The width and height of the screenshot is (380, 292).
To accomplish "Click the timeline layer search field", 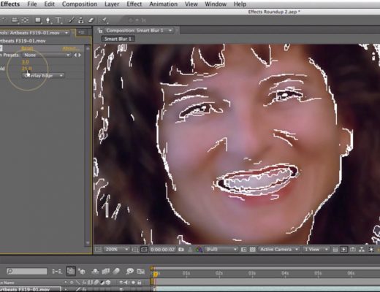I will tap(27, 271).
